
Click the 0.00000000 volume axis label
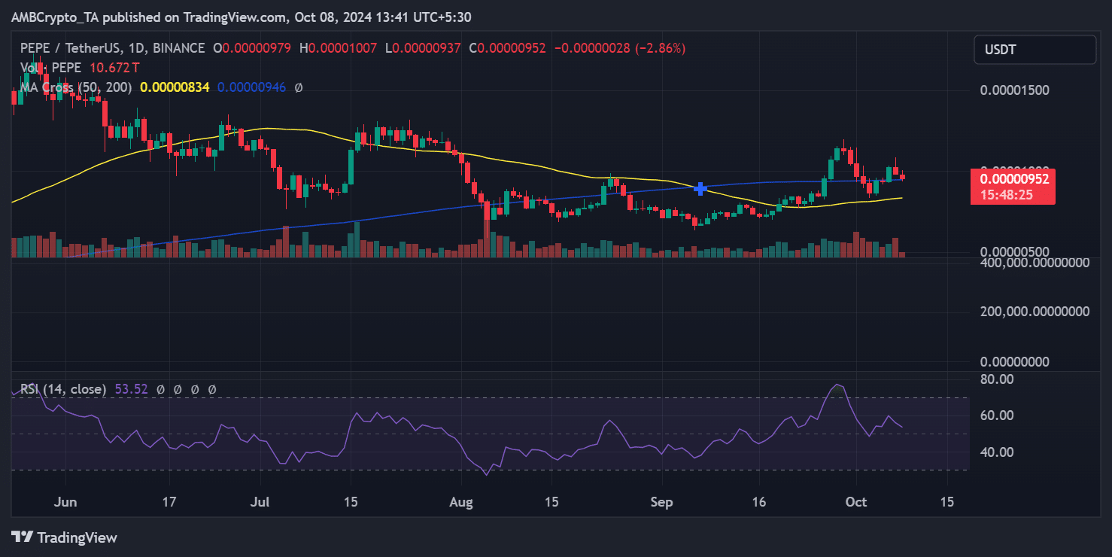pos(1015,362)
